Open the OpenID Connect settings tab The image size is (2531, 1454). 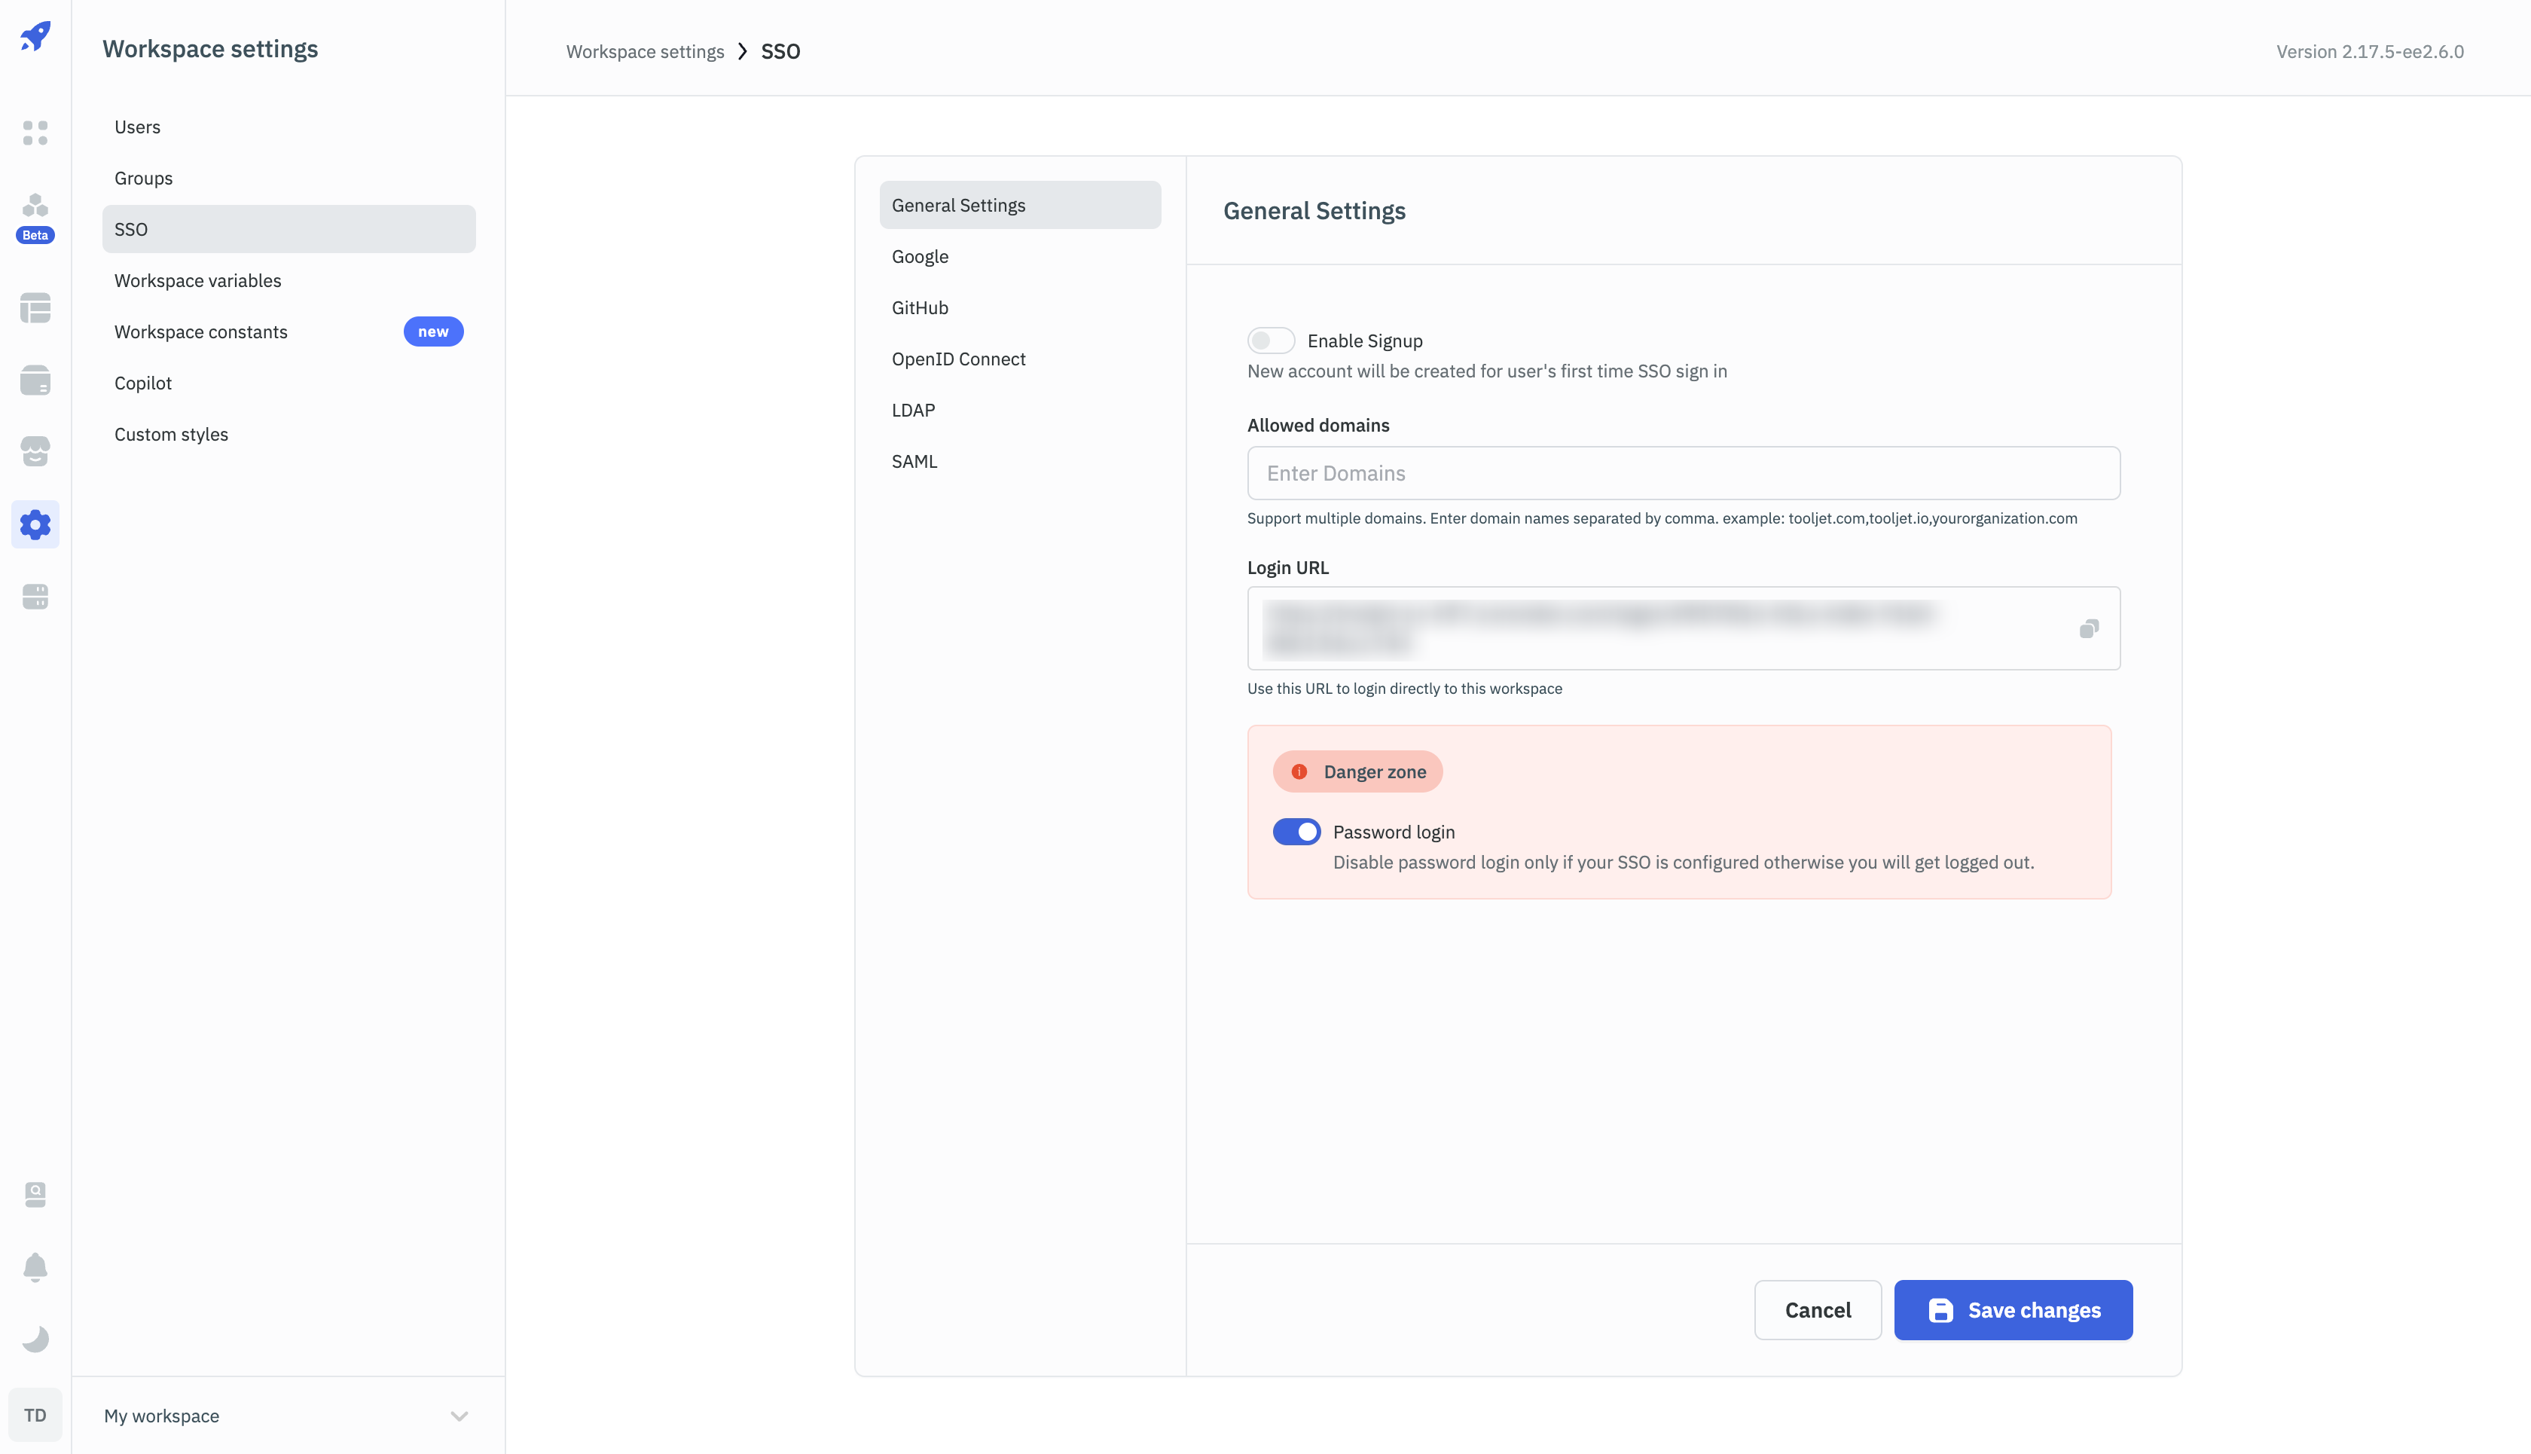[957, 359]
